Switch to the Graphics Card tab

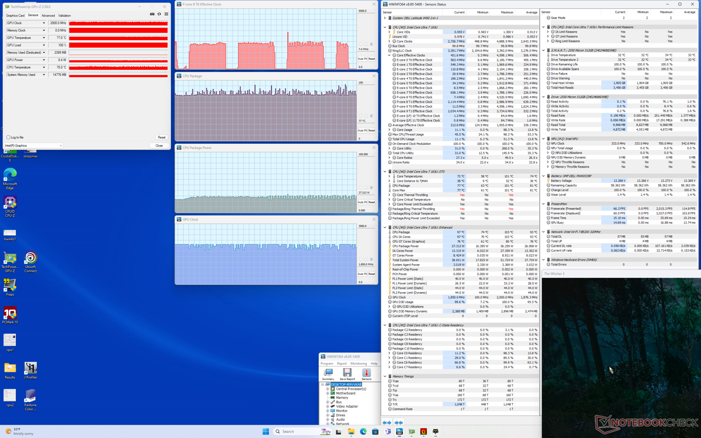pyautogui.click(x=15, y=16)
